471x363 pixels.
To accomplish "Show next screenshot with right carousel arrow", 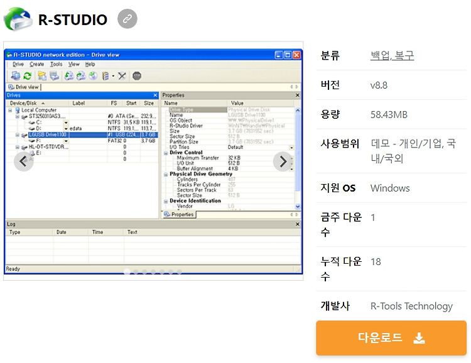I will pos(283,161).
